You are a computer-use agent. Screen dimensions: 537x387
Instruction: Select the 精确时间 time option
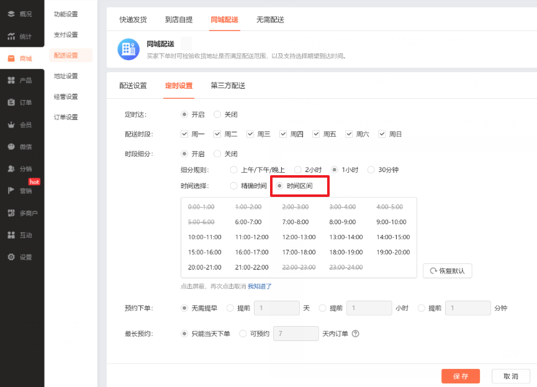coord(233,186)
